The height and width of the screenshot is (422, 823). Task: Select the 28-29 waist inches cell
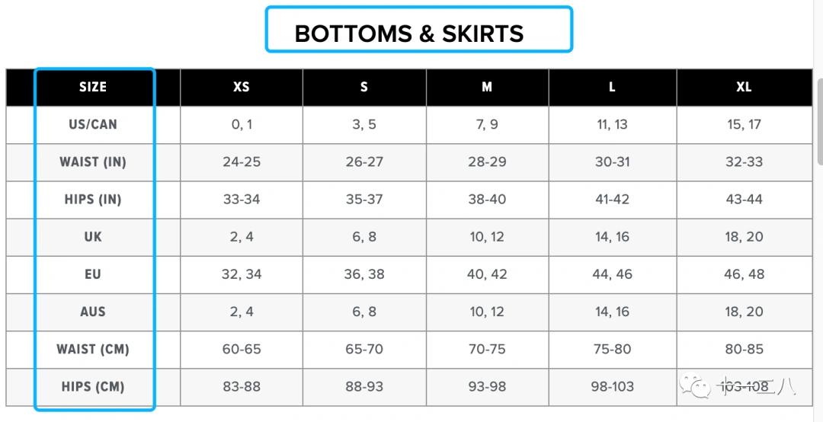[487, 161]
